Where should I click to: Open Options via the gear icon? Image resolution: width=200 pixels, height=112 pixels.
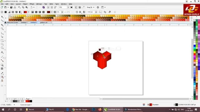tap(98, 7)
